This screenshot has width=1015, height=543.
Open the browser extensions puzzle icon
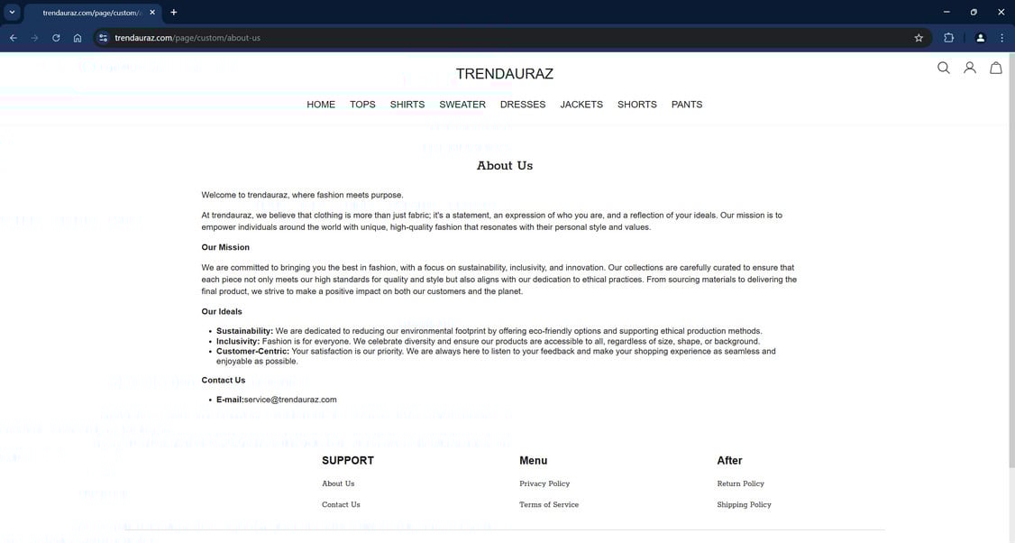(x=949, y=38)
